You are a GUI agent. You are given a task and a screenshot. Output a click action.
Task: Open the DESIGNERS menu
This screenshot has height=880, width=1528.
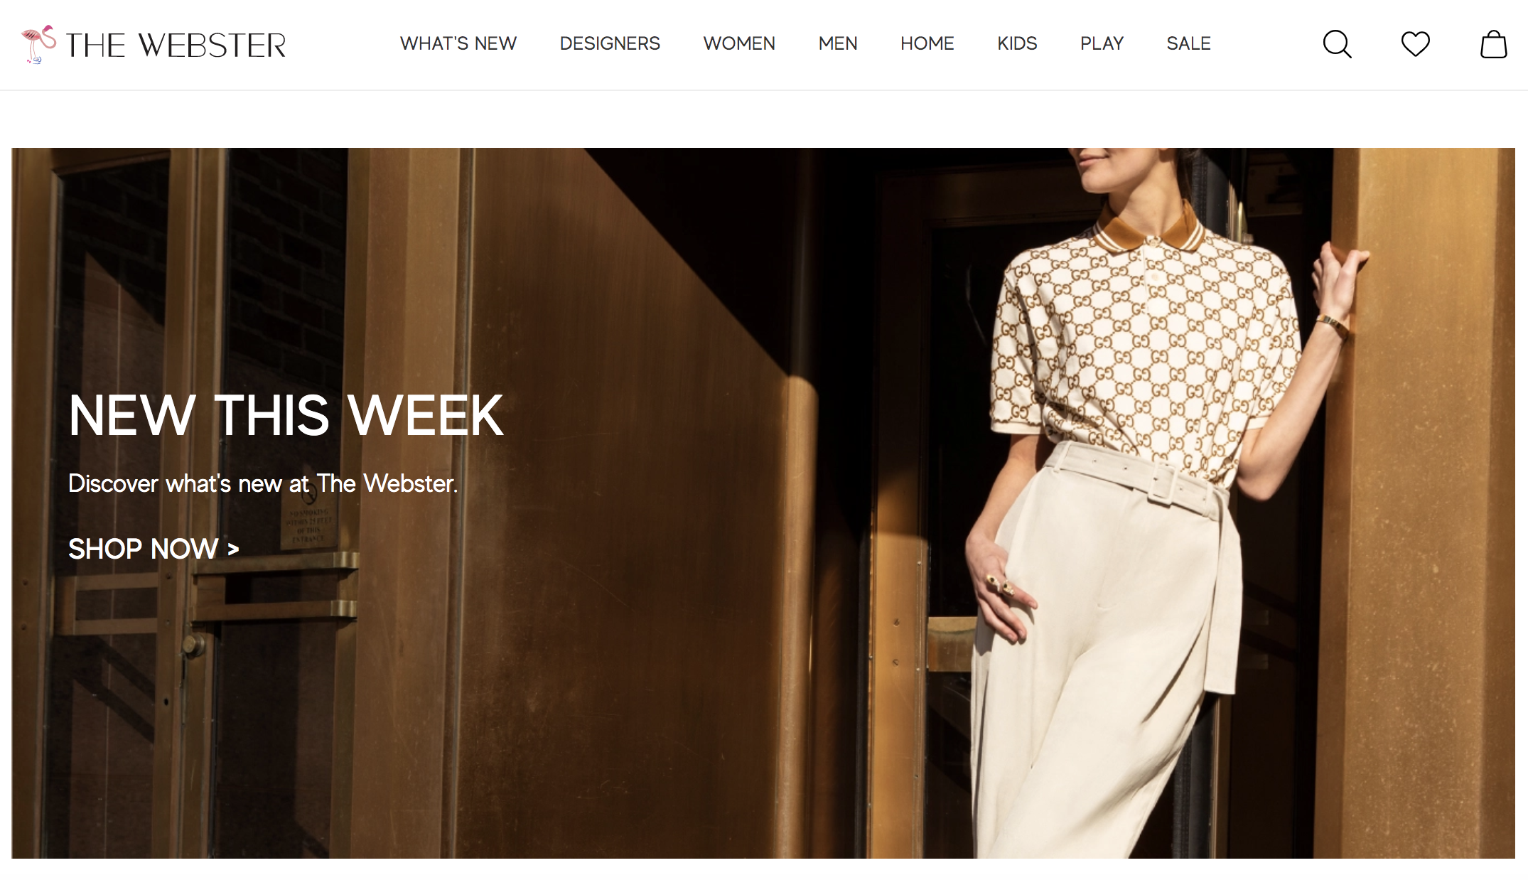pos(610,43)
